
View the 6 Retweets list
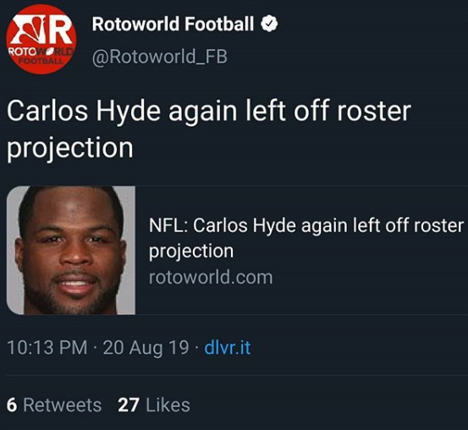coord(54,405)
